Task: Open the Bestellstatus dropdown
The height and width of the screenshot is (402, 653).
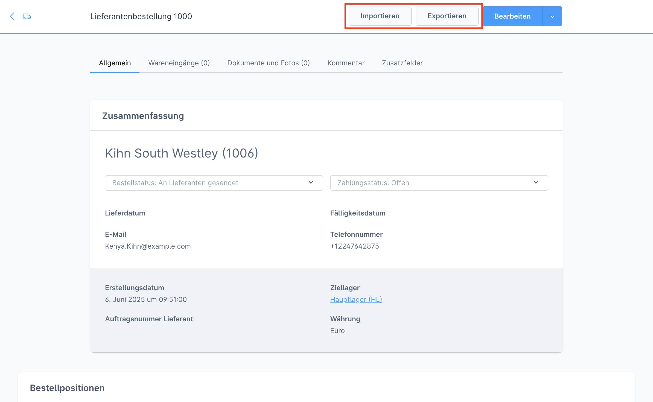Action: click(x=214, y=183)
